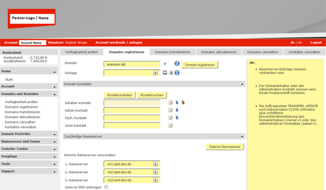326x190 pixels.
Task: Click the edit icon for Zone Kontakt
Action: pos(171,126)
